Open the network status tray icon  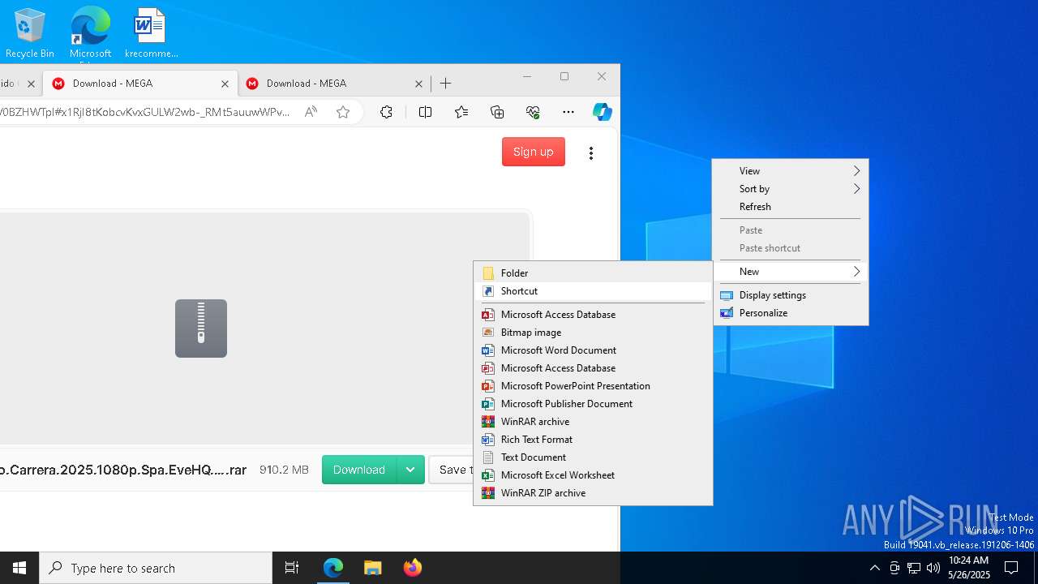point(914,568)
